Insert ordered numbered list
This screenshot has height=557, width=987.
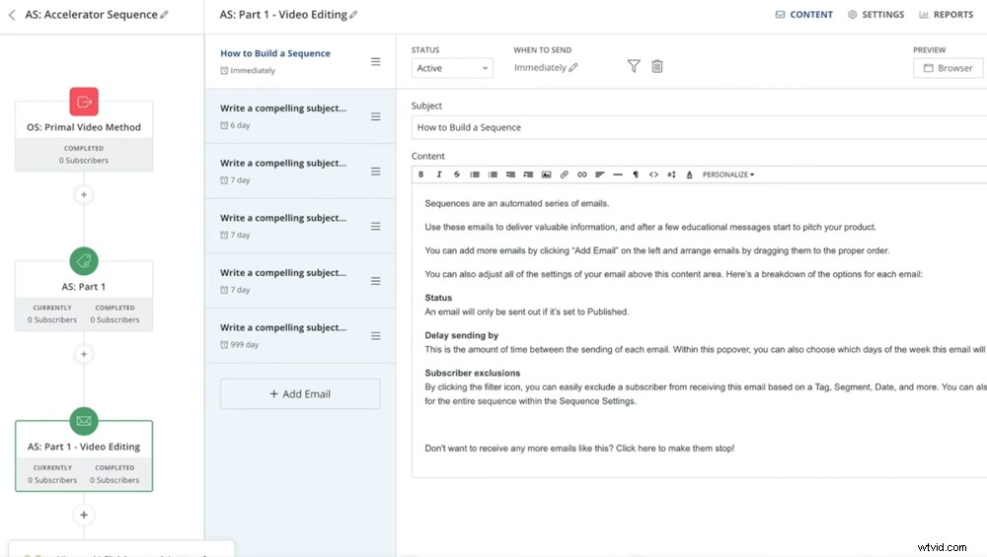493,174
